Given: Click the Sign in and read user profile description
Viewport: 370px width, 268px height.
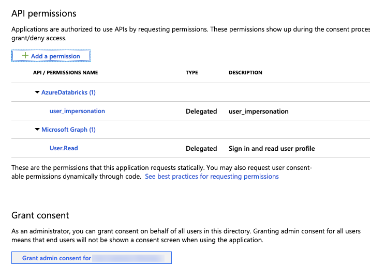Looking at the screenshot, I should click(272, 149).
